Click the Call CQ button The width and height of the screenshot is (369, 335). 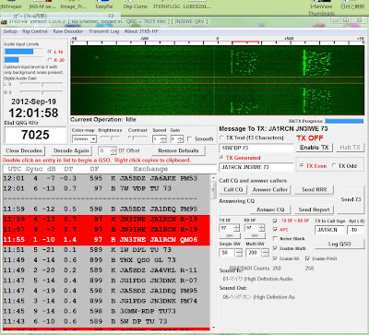(x=233, y=190)
